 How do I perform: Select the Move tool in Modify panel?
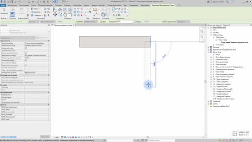pyautogui.click(x=55, y=15)
